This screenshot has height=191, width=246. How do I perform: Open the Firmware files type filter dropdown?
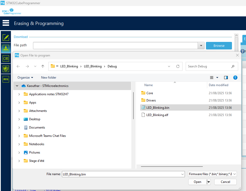click(x=235, y=174)
